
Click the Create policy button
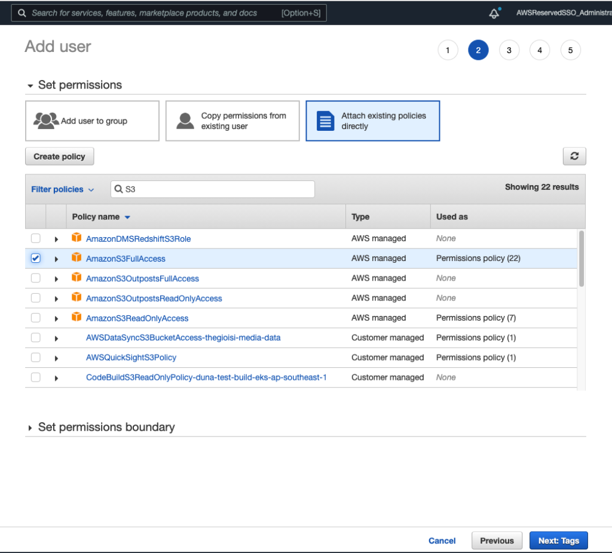pyautogui.click(x=59, y=156)
